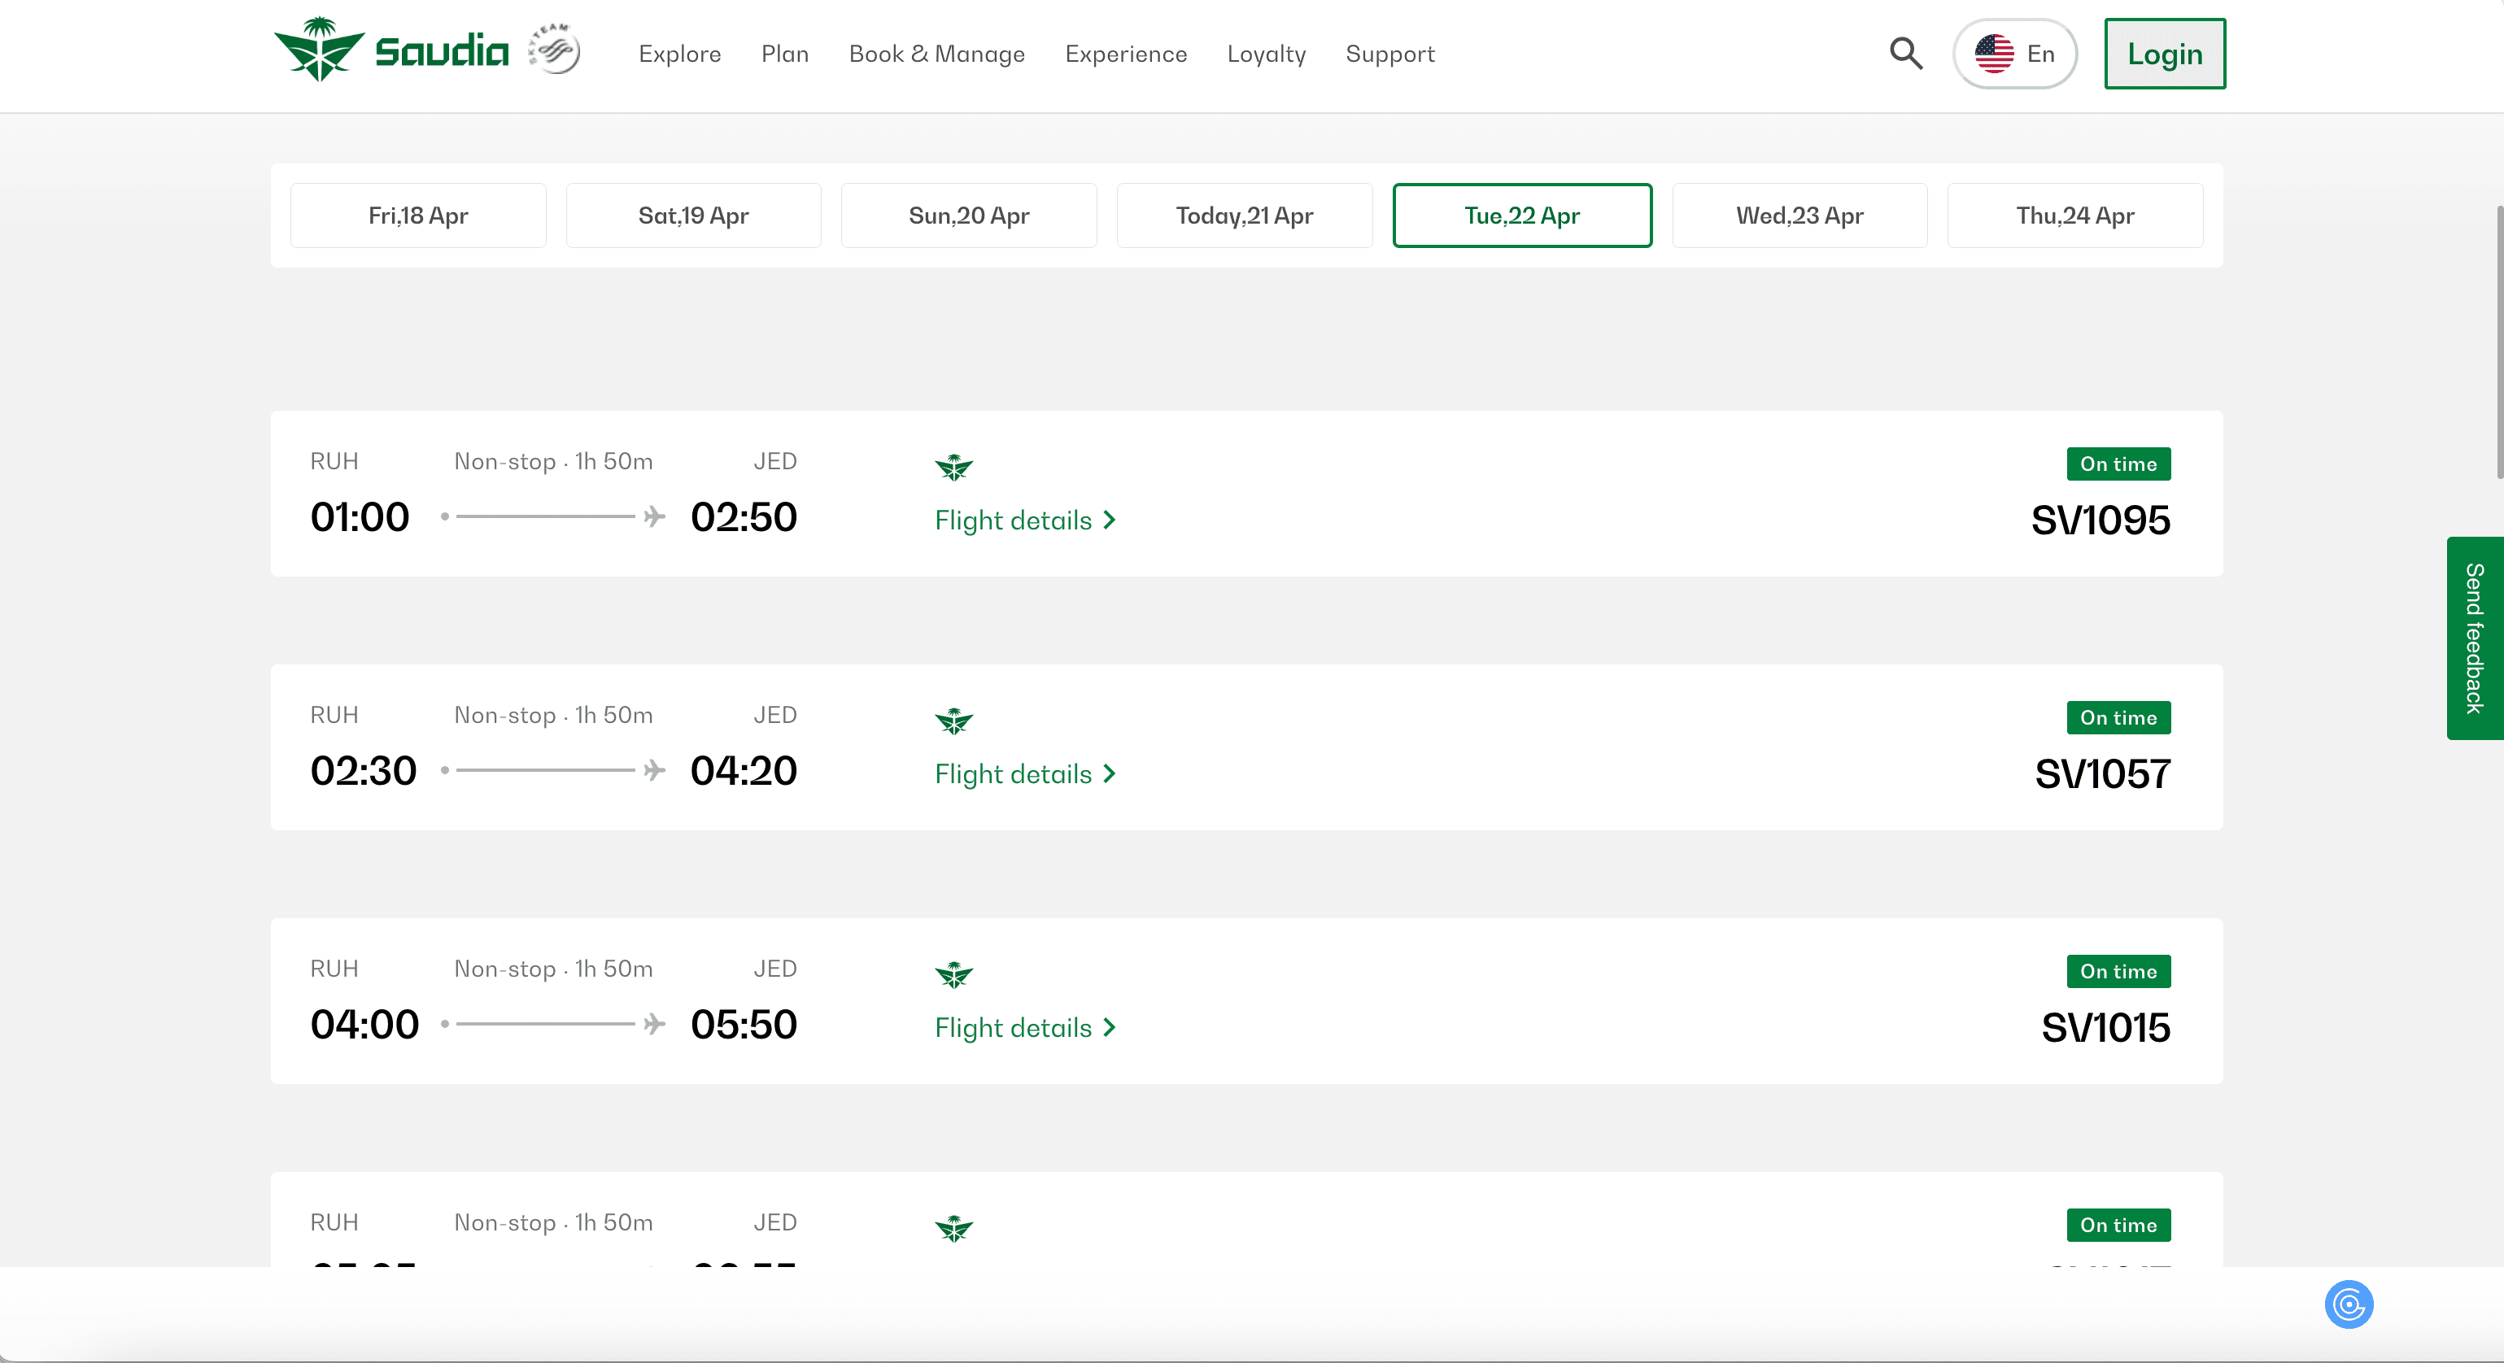Select the Wed,23 Apr date tab

point(1799,216)
